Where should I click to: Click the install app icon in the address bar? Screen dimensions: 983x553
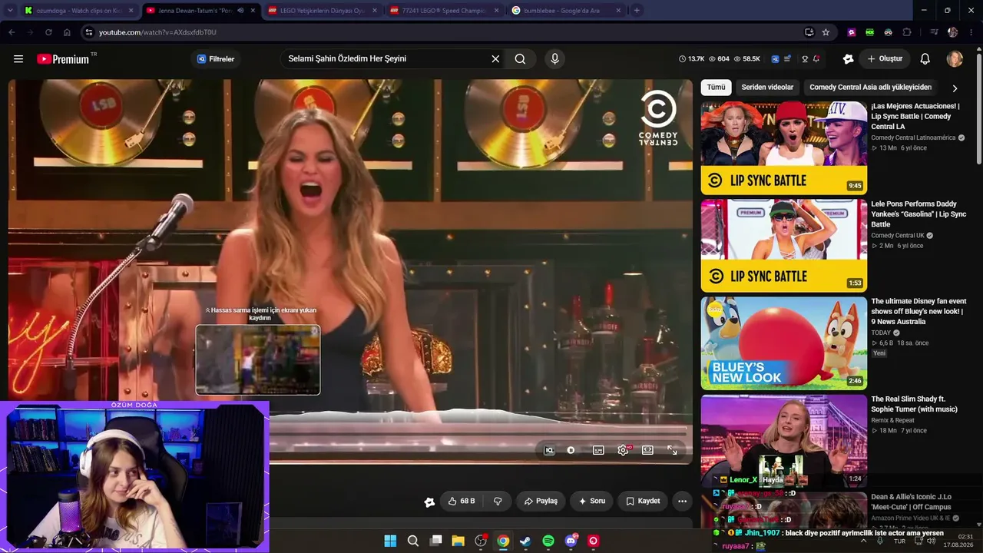pyautogui.click(x=809, y=32)
